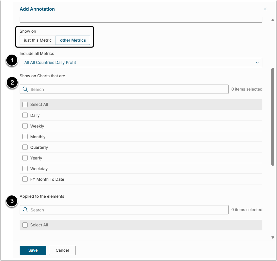
Task: Save the annotation
Action: [x=33, y=250]
